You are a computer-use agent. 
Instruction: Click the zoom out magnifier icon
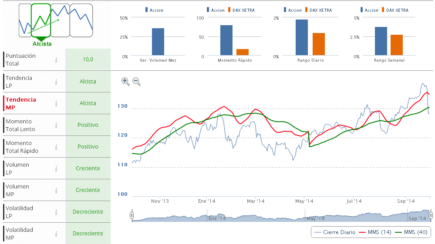[136, 81]
